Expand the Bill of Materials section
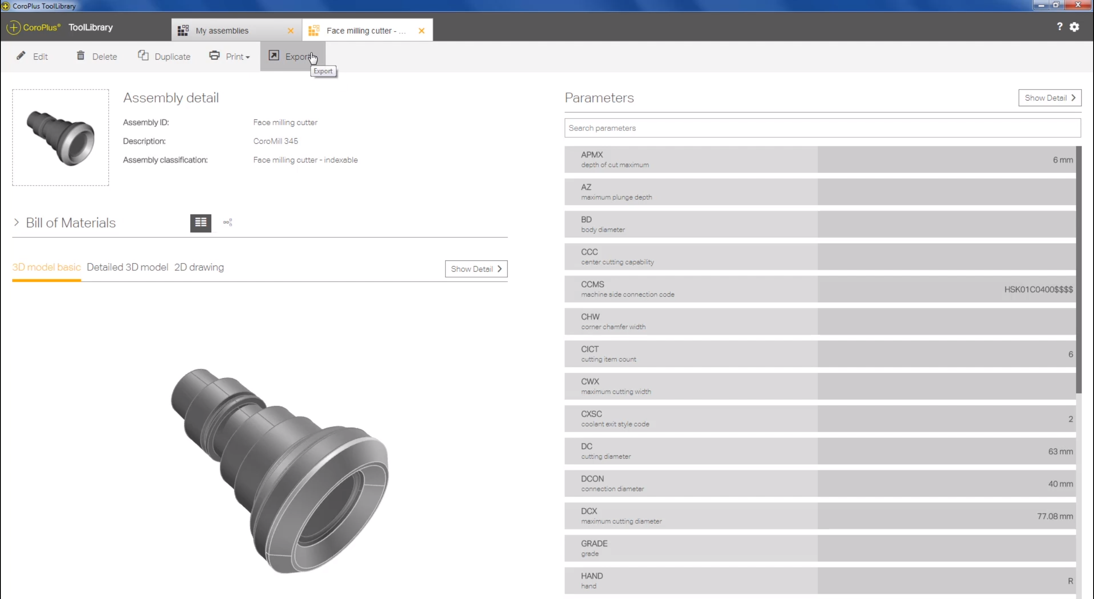1094x599 pixels. [x=16, y=223]
